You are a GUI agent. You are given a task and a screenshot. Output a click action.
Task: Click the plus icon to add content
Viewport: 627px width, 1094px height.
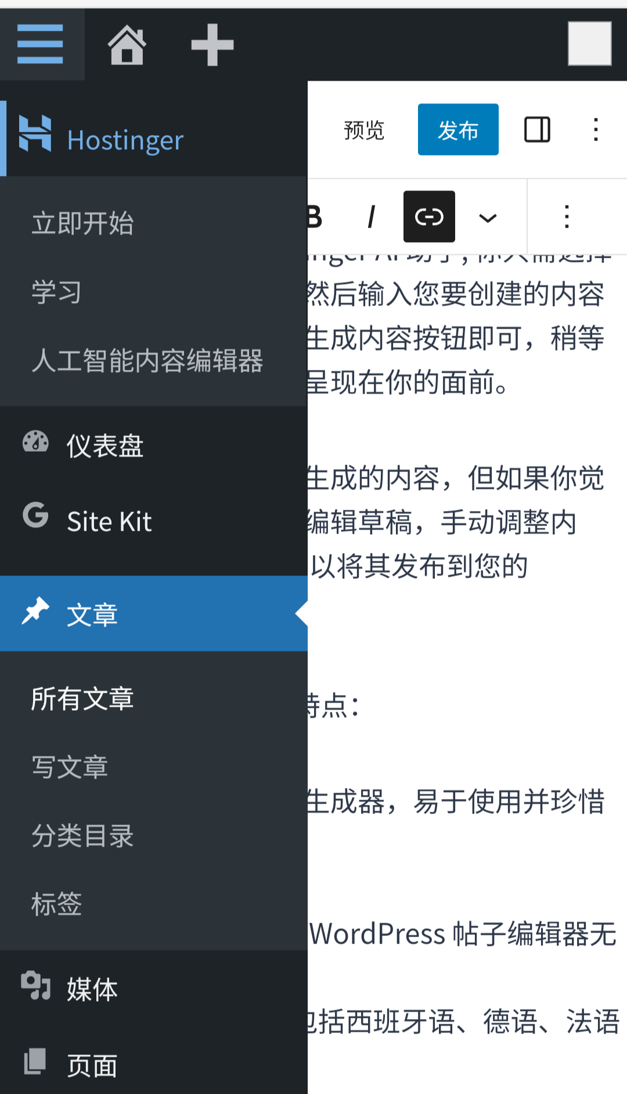coord(211,44)
